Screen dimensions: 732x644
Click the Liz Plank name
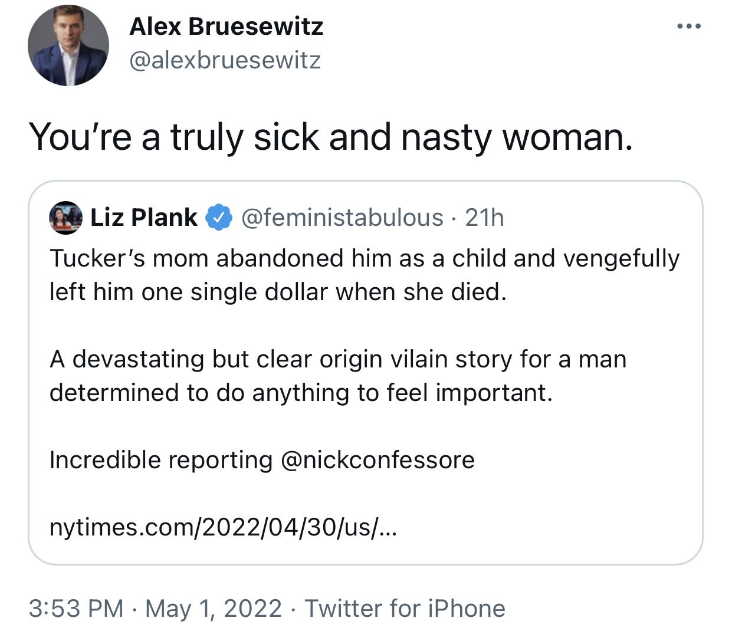tap(144, 218)
